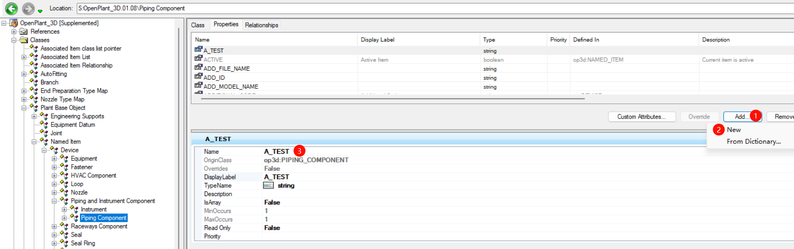Click the Joint class icon
The height and width of the screenshot is (249, 794).
tap(44, 133)
